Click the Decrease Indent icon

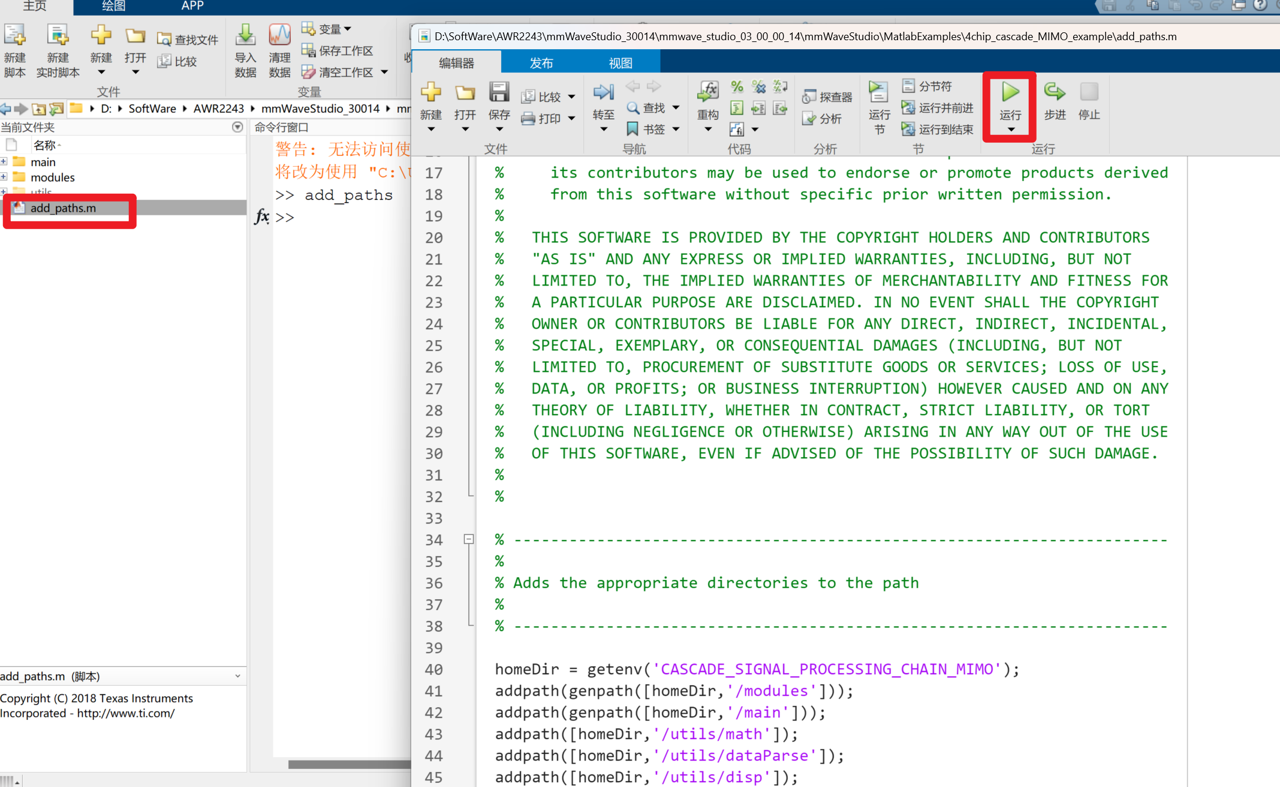tap(780, 108)
